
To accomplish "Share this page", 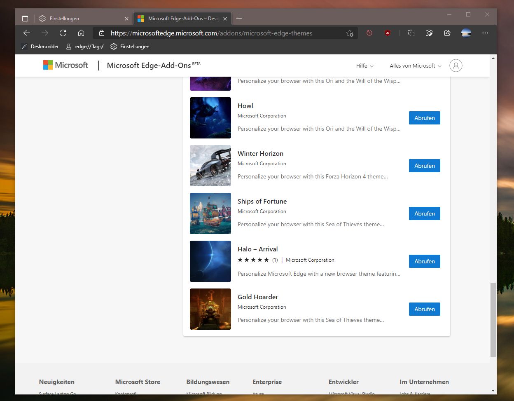I will pos(447,33).
